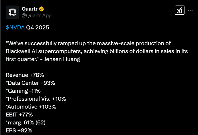Open the Quartr profile avatar

click(x=12, y=12)
